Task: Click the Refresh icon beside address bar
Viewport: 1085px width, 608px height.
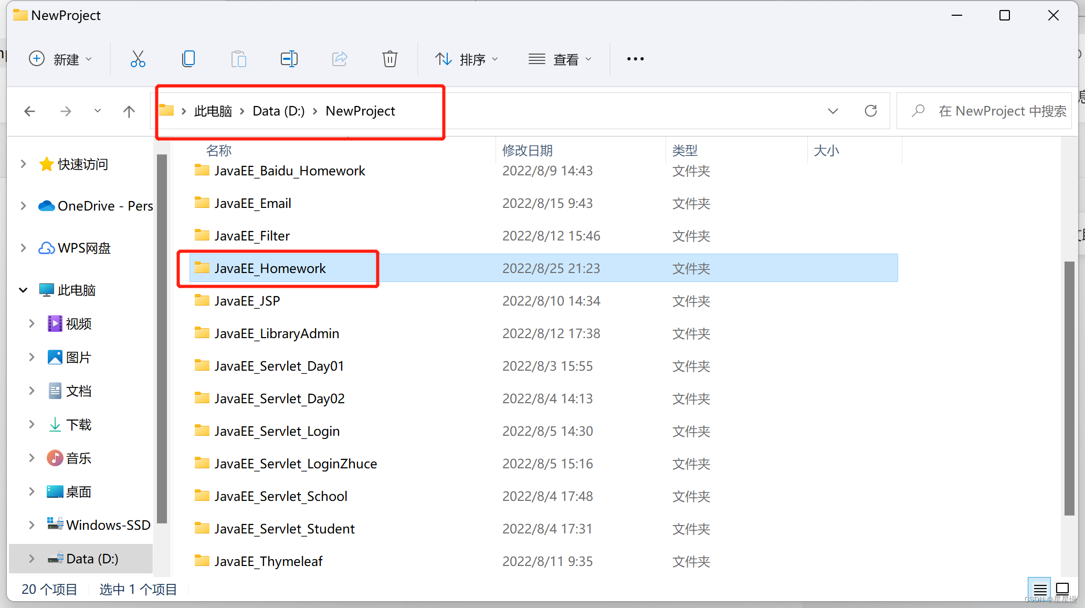Action: coord(870,111)
